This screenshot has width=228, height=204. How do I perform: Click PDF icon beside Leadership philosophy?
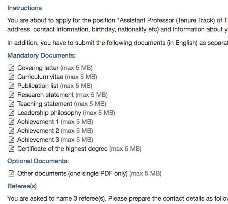click(11, 113)
